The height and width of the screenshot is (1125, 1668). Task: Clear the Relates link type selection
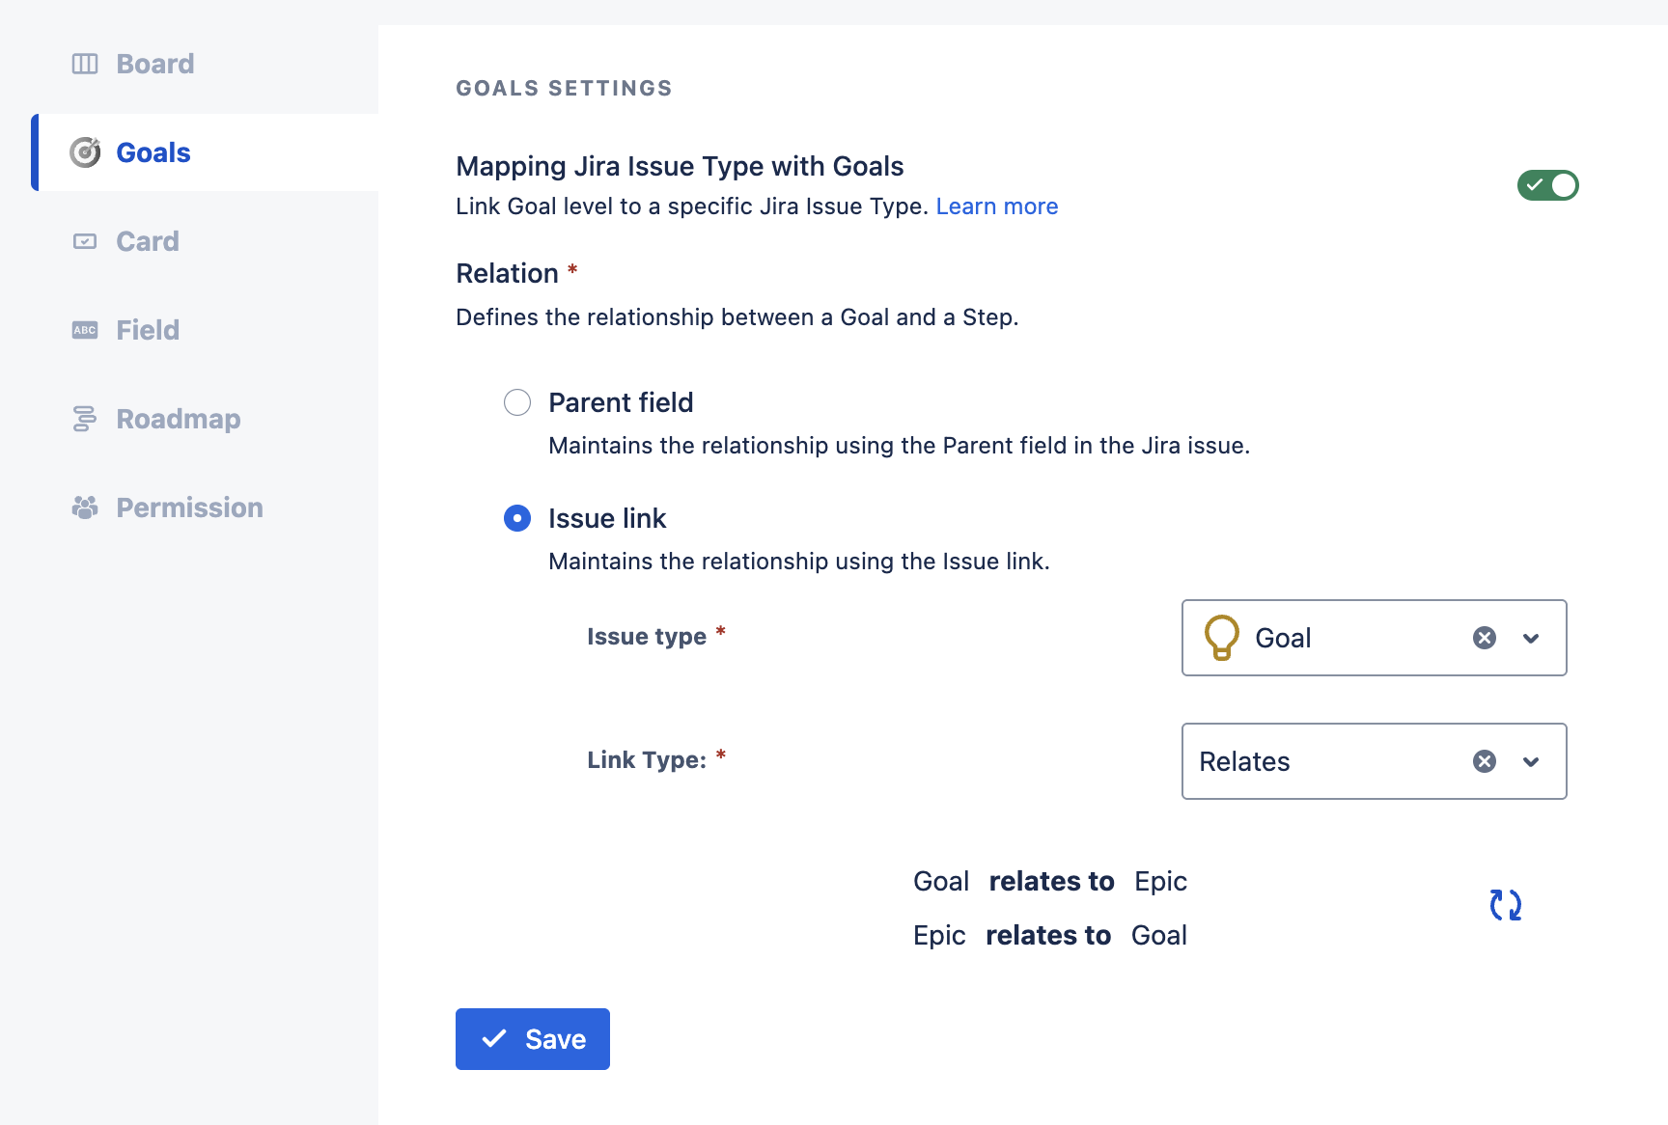coord(1485,761)
